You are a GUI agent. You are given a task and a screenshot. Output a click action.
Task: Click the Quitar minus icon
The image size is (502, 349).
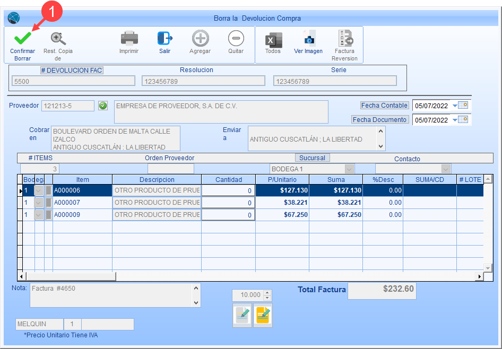(x=236, y=38)
